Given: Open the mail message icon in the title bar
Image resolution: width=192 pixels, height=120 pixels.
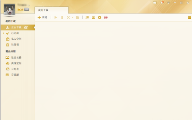Looking at the screenshot, I should click(155, 3).
